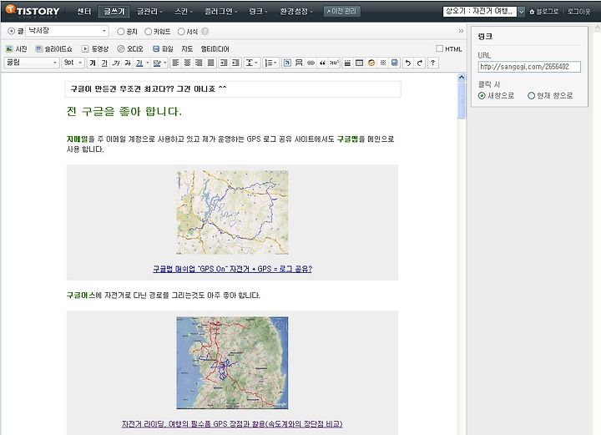The width and height of the screenshot is (601, 435).
Task: Insert a table
Action: pos(359,63)
